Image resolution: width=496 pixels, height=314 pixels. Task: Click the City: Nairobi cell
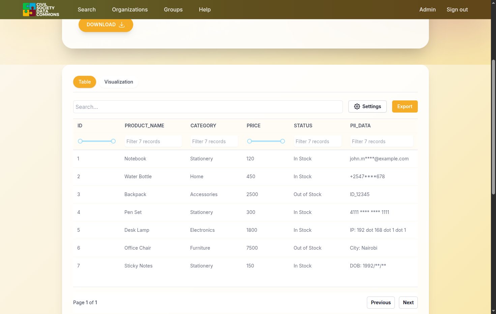[x=363, y=248]
